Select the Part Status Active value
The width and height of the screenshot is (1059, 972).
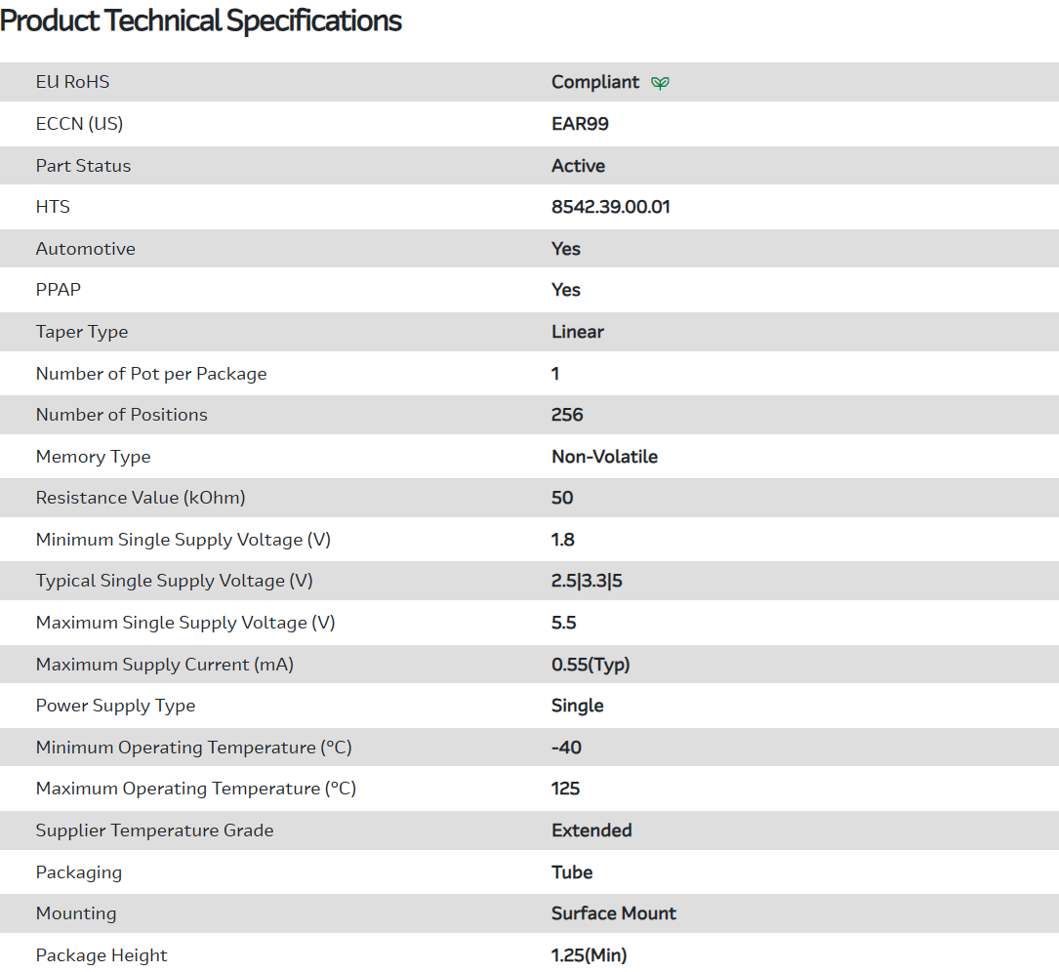click(578, 166)
